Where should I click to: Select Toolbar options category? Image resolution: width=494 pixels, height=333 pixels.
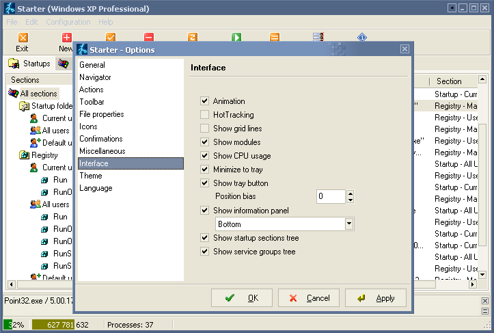[x=131, y=101]
